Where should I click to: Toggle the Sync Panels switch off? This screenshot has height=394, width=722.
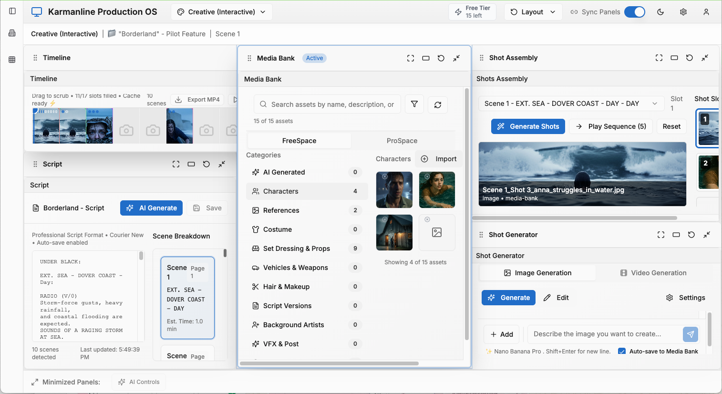coord(635,11)
